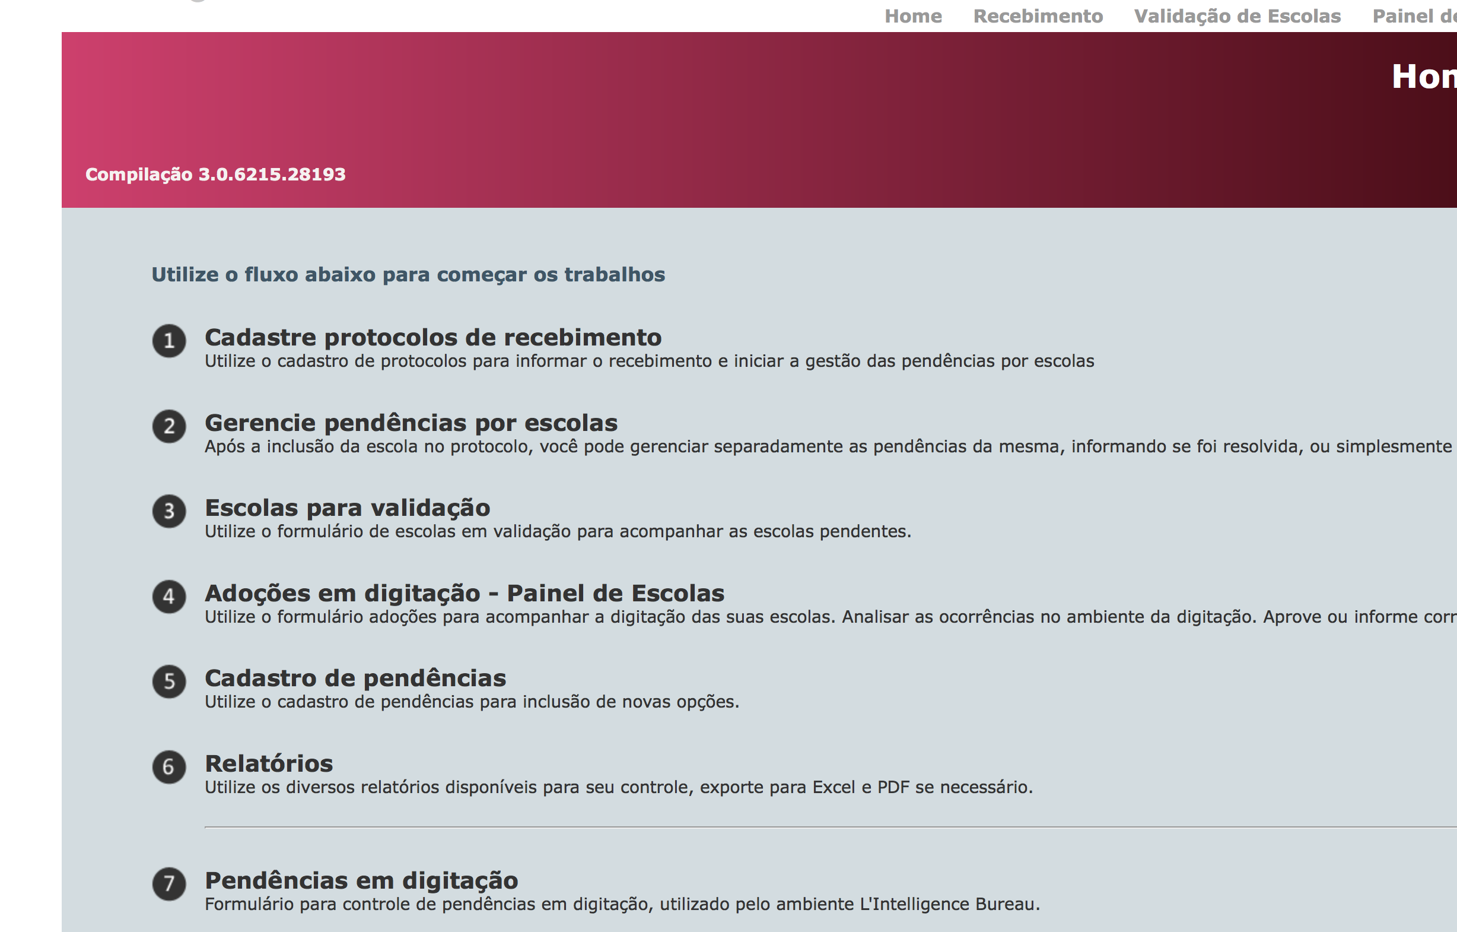1457x932 pixels.
Task: Open the Recebimento menu item
Action: 1038,17
